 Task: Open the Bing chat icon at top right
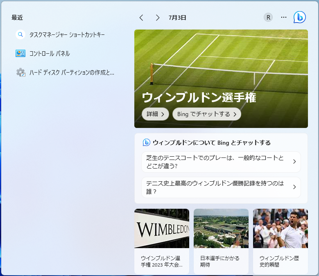pos(299,17)
